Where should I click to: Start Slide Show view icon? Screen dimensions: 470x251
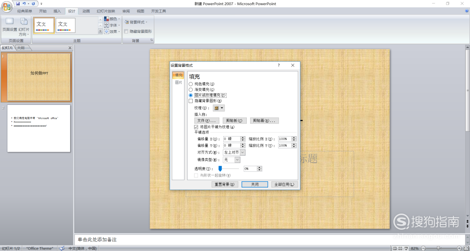pyautogui.click(x=407, y=248)
